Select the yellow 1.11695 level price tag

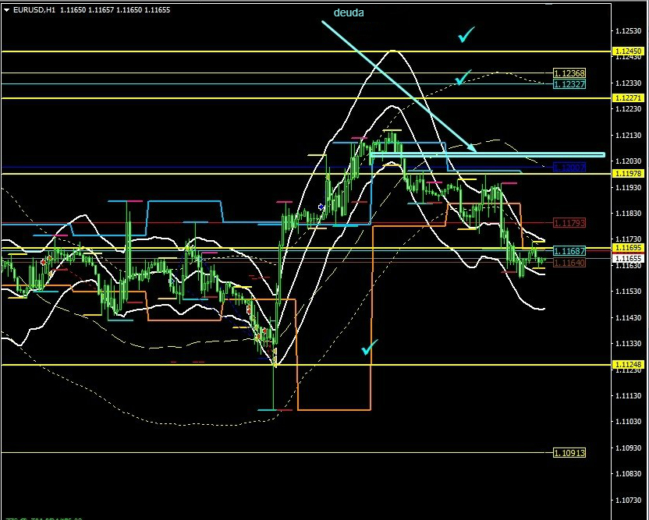(629, 248)
